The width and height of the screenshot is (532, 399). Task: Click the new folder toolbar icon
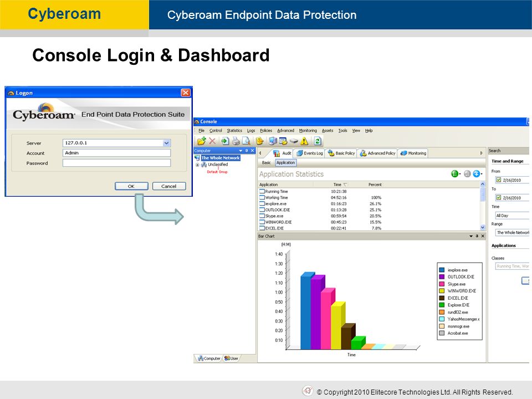tap(202, 141)
